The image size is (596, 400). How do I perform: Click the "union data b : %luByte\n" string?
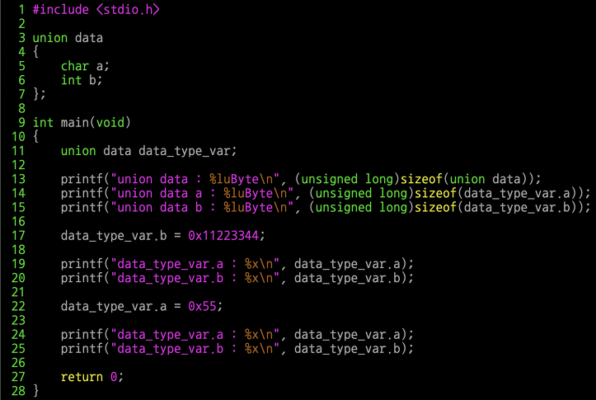[202, 207]
